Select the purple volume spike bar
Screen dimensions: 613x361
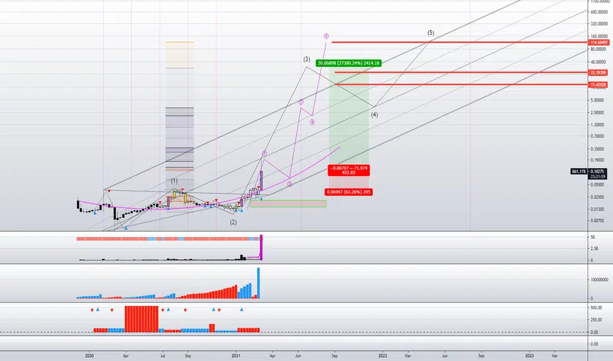pos(261,247)
